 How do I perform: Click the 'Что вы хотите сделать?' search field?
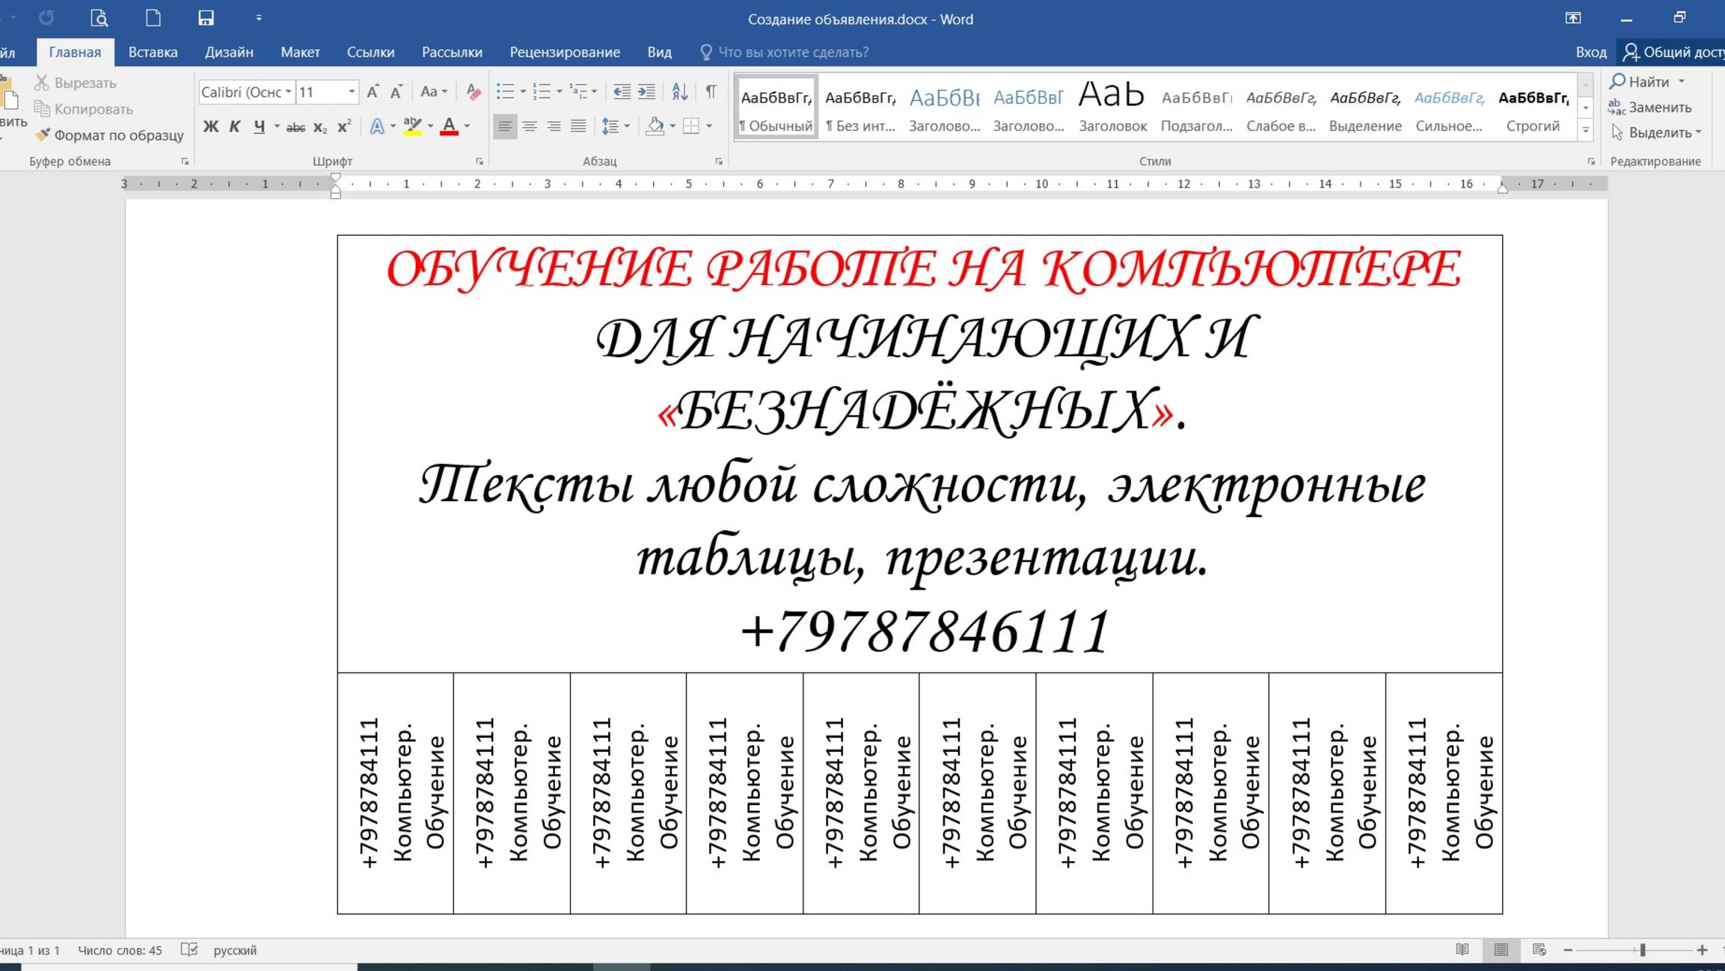pyautogui.click(x=793, y=52)
